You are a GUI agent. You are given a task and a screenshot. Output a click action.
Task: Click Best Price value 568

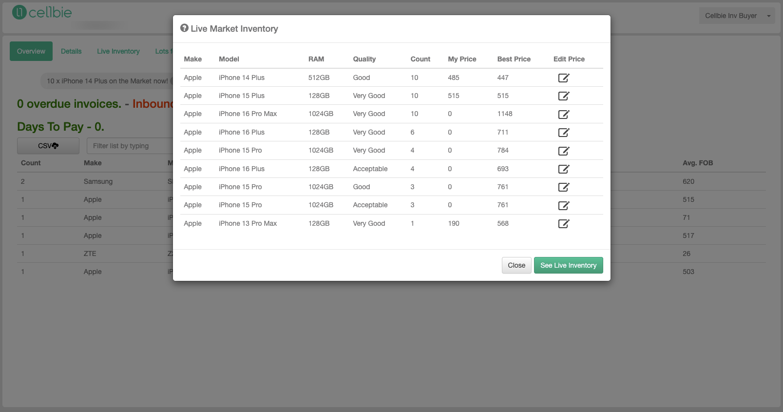(502, 223)
